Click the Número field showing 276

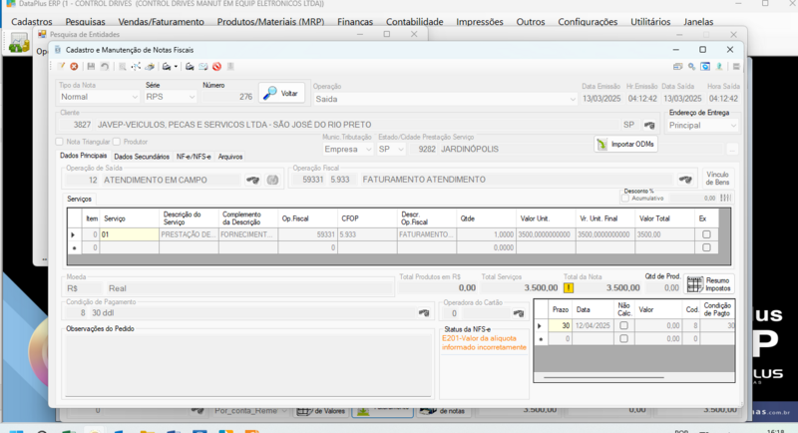tap(227, 97)
